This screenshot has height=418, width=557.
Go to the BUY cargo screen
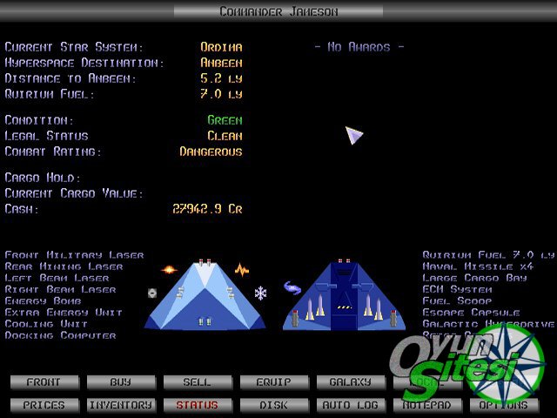121,382
